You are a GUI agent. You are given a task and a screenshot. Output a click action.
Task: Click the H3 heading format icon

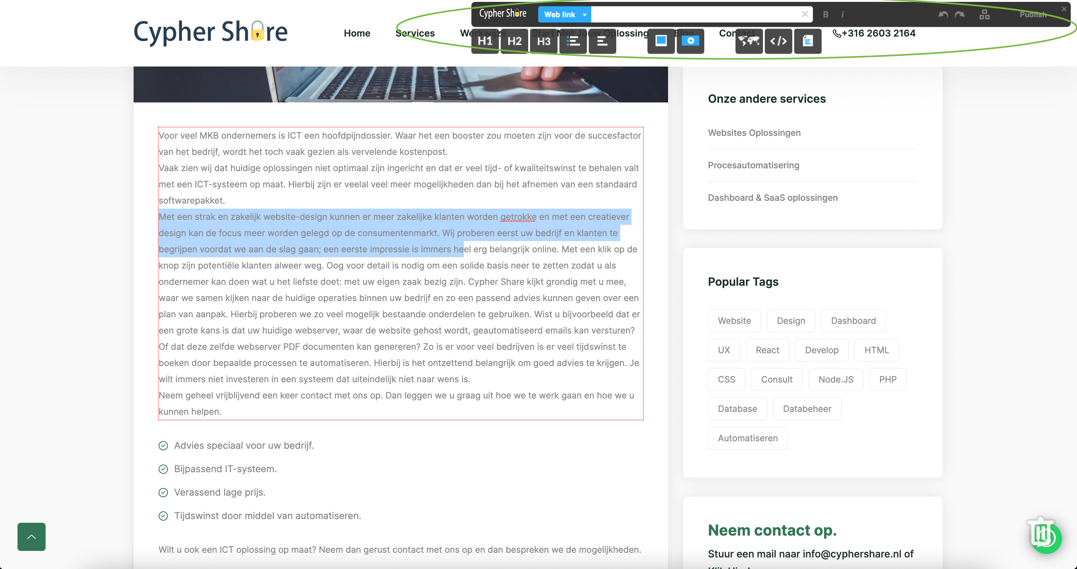543,41
